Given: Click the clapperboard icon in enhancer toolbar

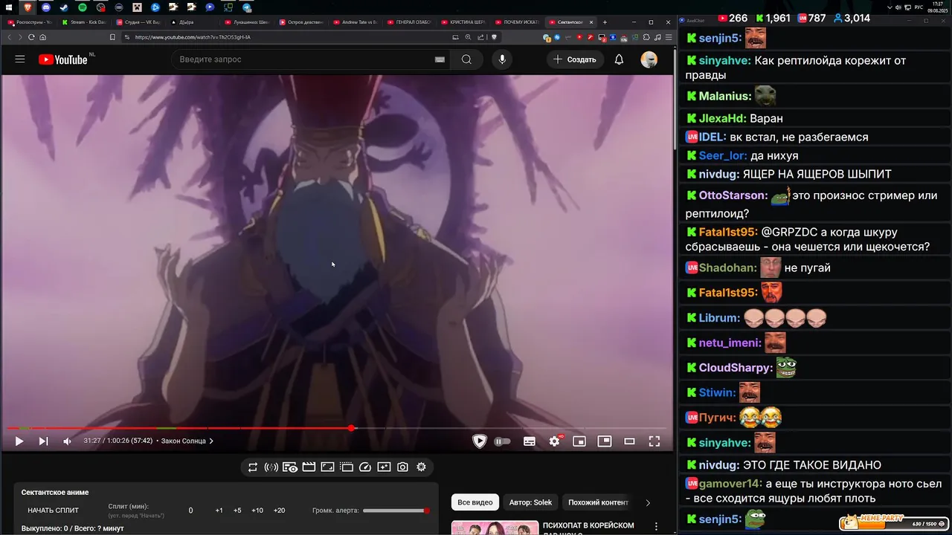Looking at the screenshot, I should tap(309, 467).
